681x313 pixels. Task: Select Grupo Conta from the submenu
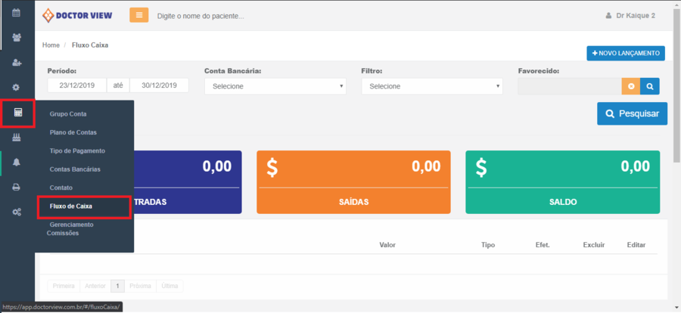tap(68, 114)
